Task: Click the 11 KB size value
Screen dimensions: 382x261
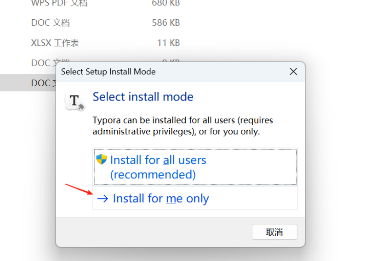Action: coord(169,43)
